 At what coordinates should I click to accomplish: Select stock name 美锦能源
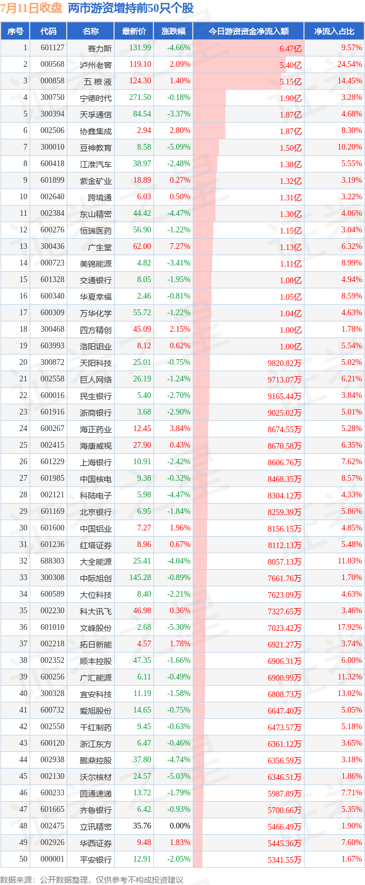(96, 263)
